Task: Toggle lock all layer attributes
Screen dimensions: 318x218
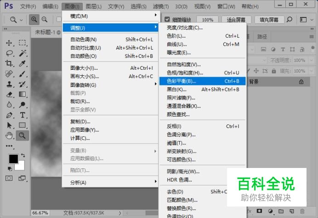Action: (274, 71)
